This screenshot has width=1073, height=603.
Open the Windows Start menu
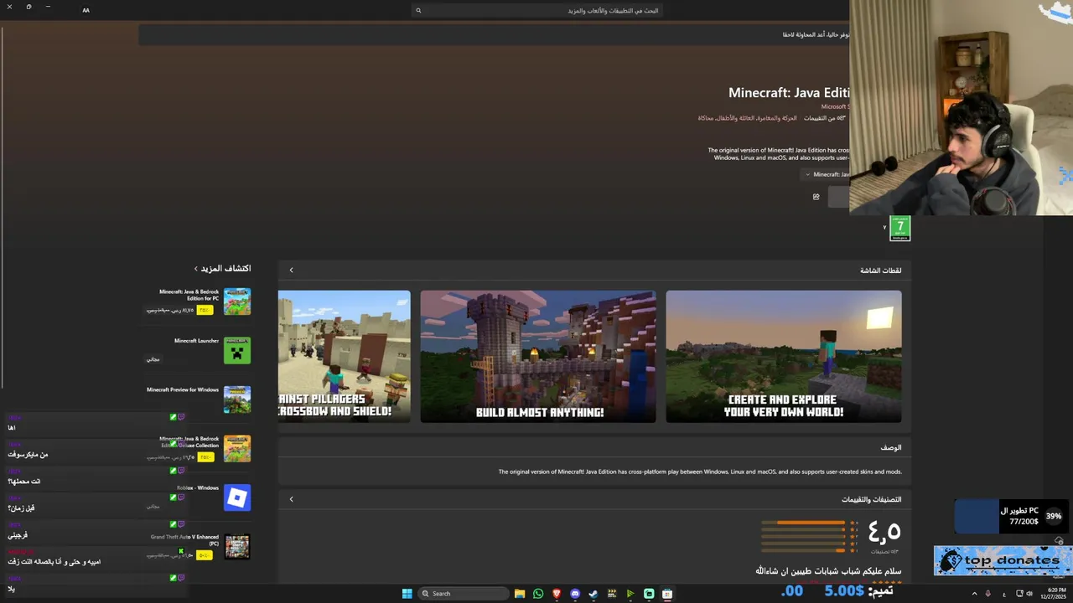(407, 594)
